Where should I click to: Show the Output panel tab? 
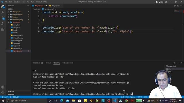coord(48,63)
